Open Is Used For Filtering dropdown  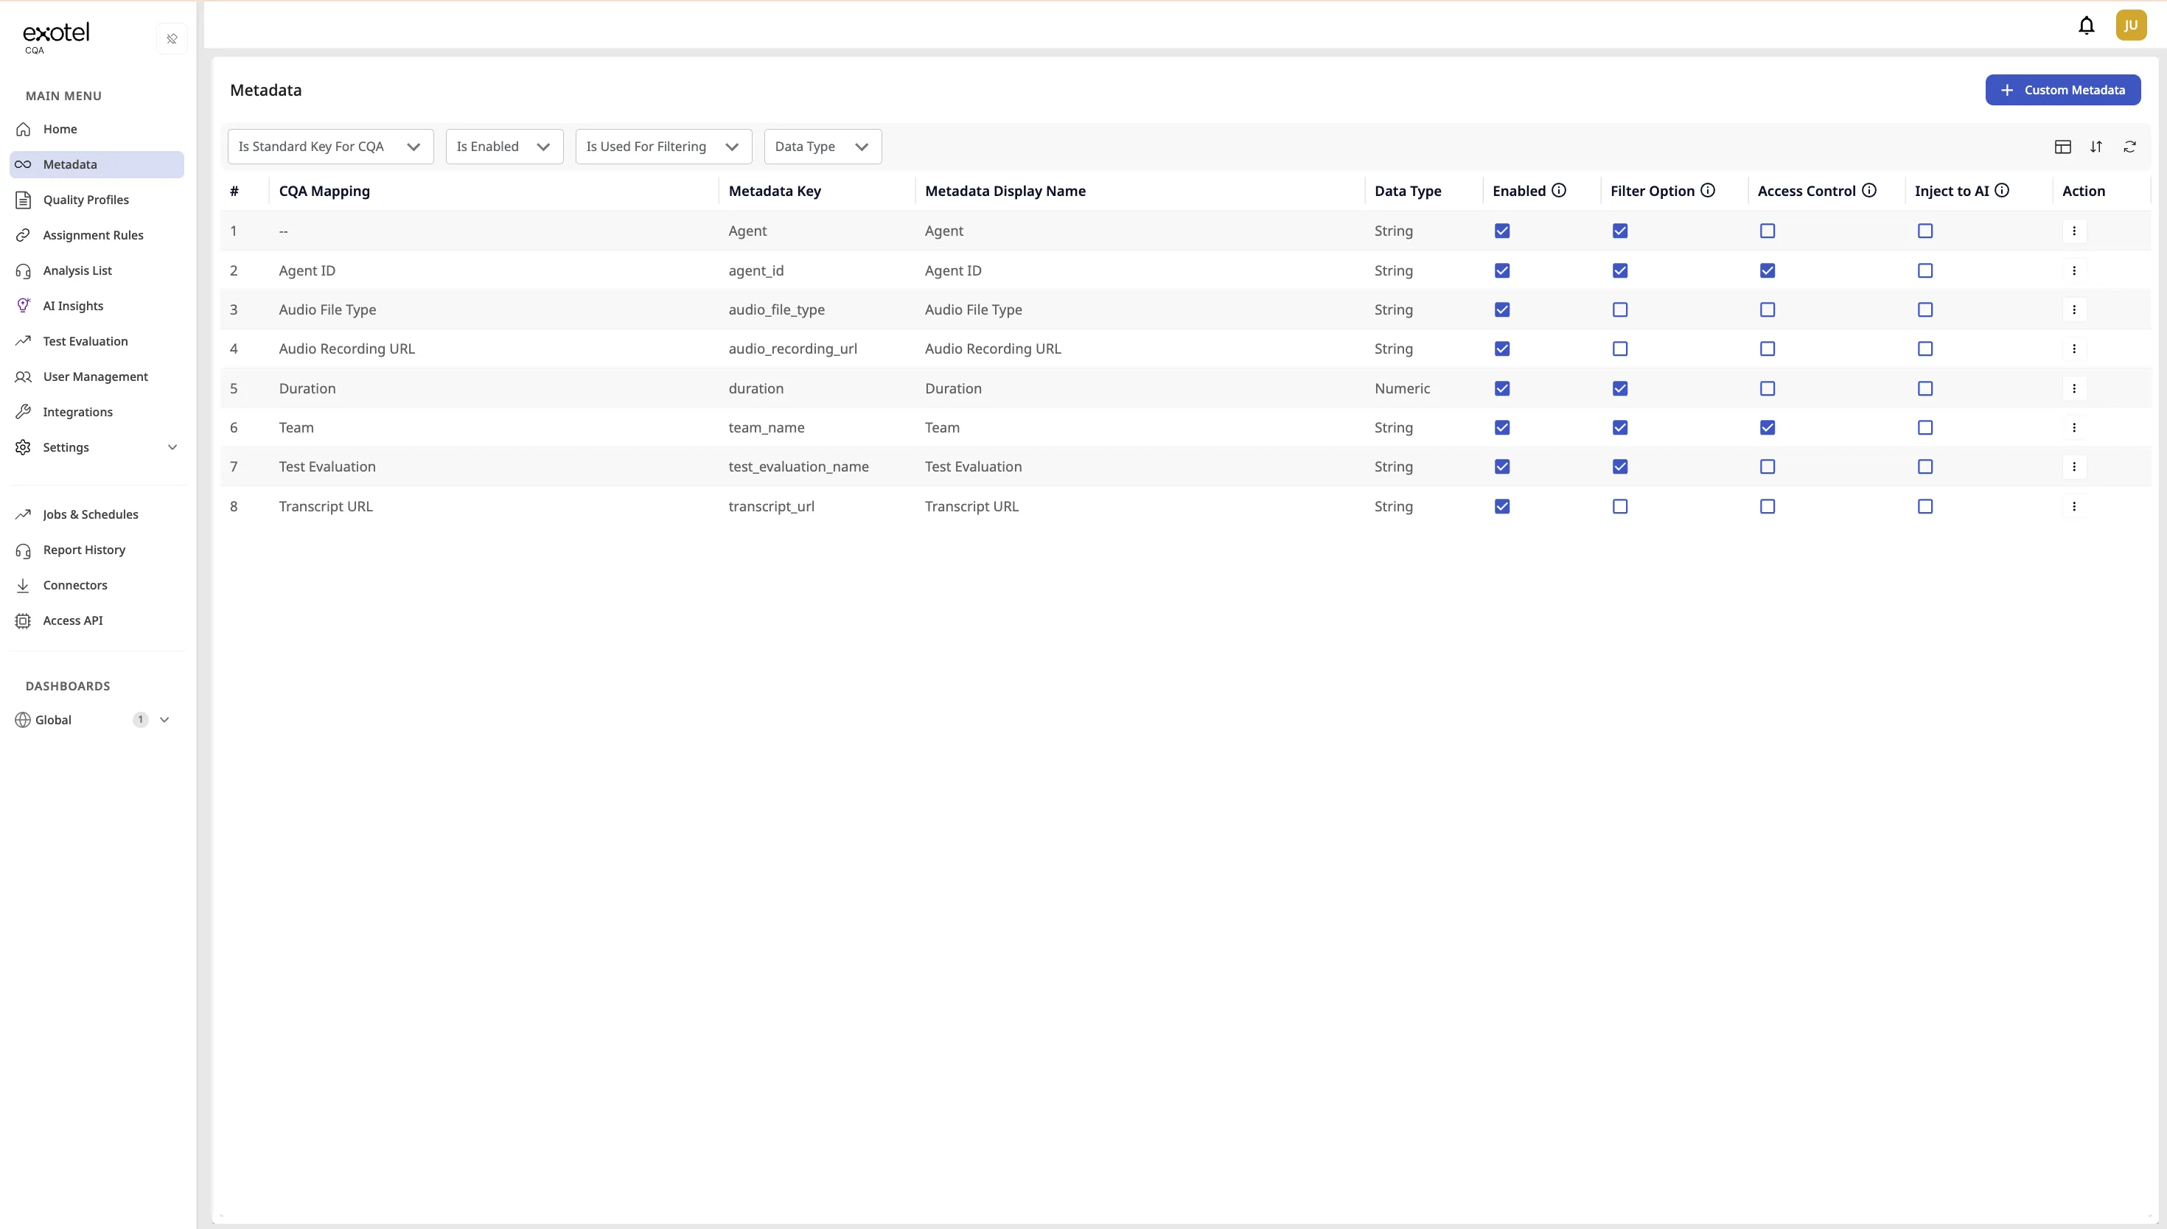(663, 147)
